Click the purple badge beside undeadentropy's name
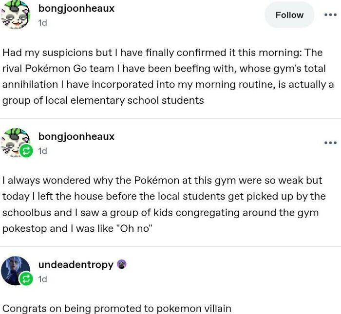The height and width of the screenshot is (314, 341). click(x=122, y=264)
